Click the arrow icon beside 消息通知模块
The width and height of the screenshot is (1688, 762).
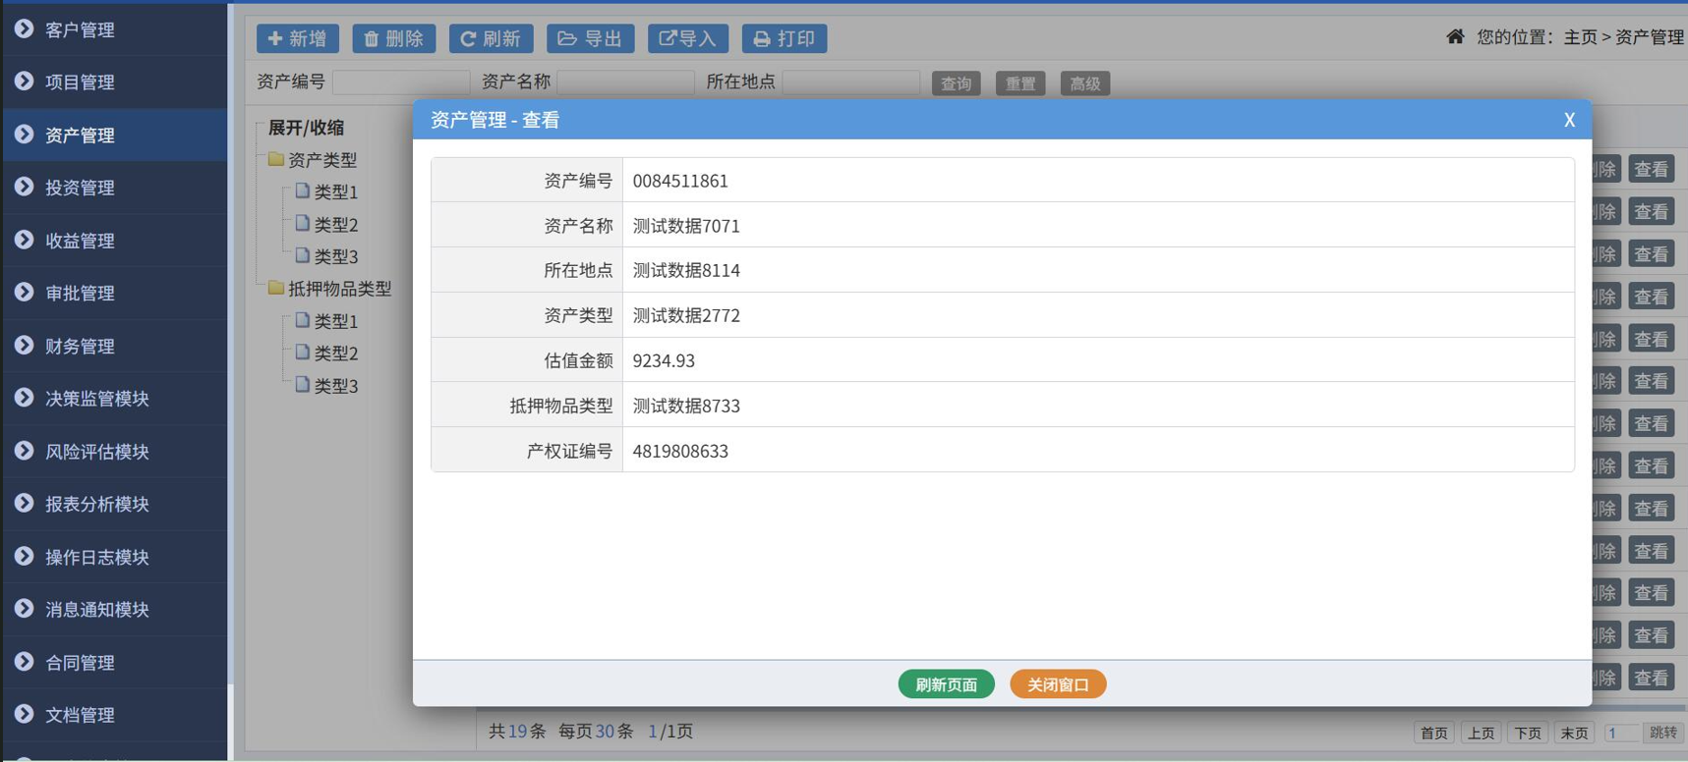(25, 609)
